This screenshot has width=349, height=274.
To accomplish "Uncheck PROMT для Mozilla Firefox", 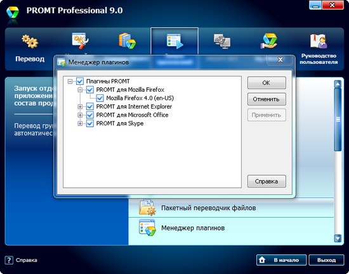I will tap(90, 90).
